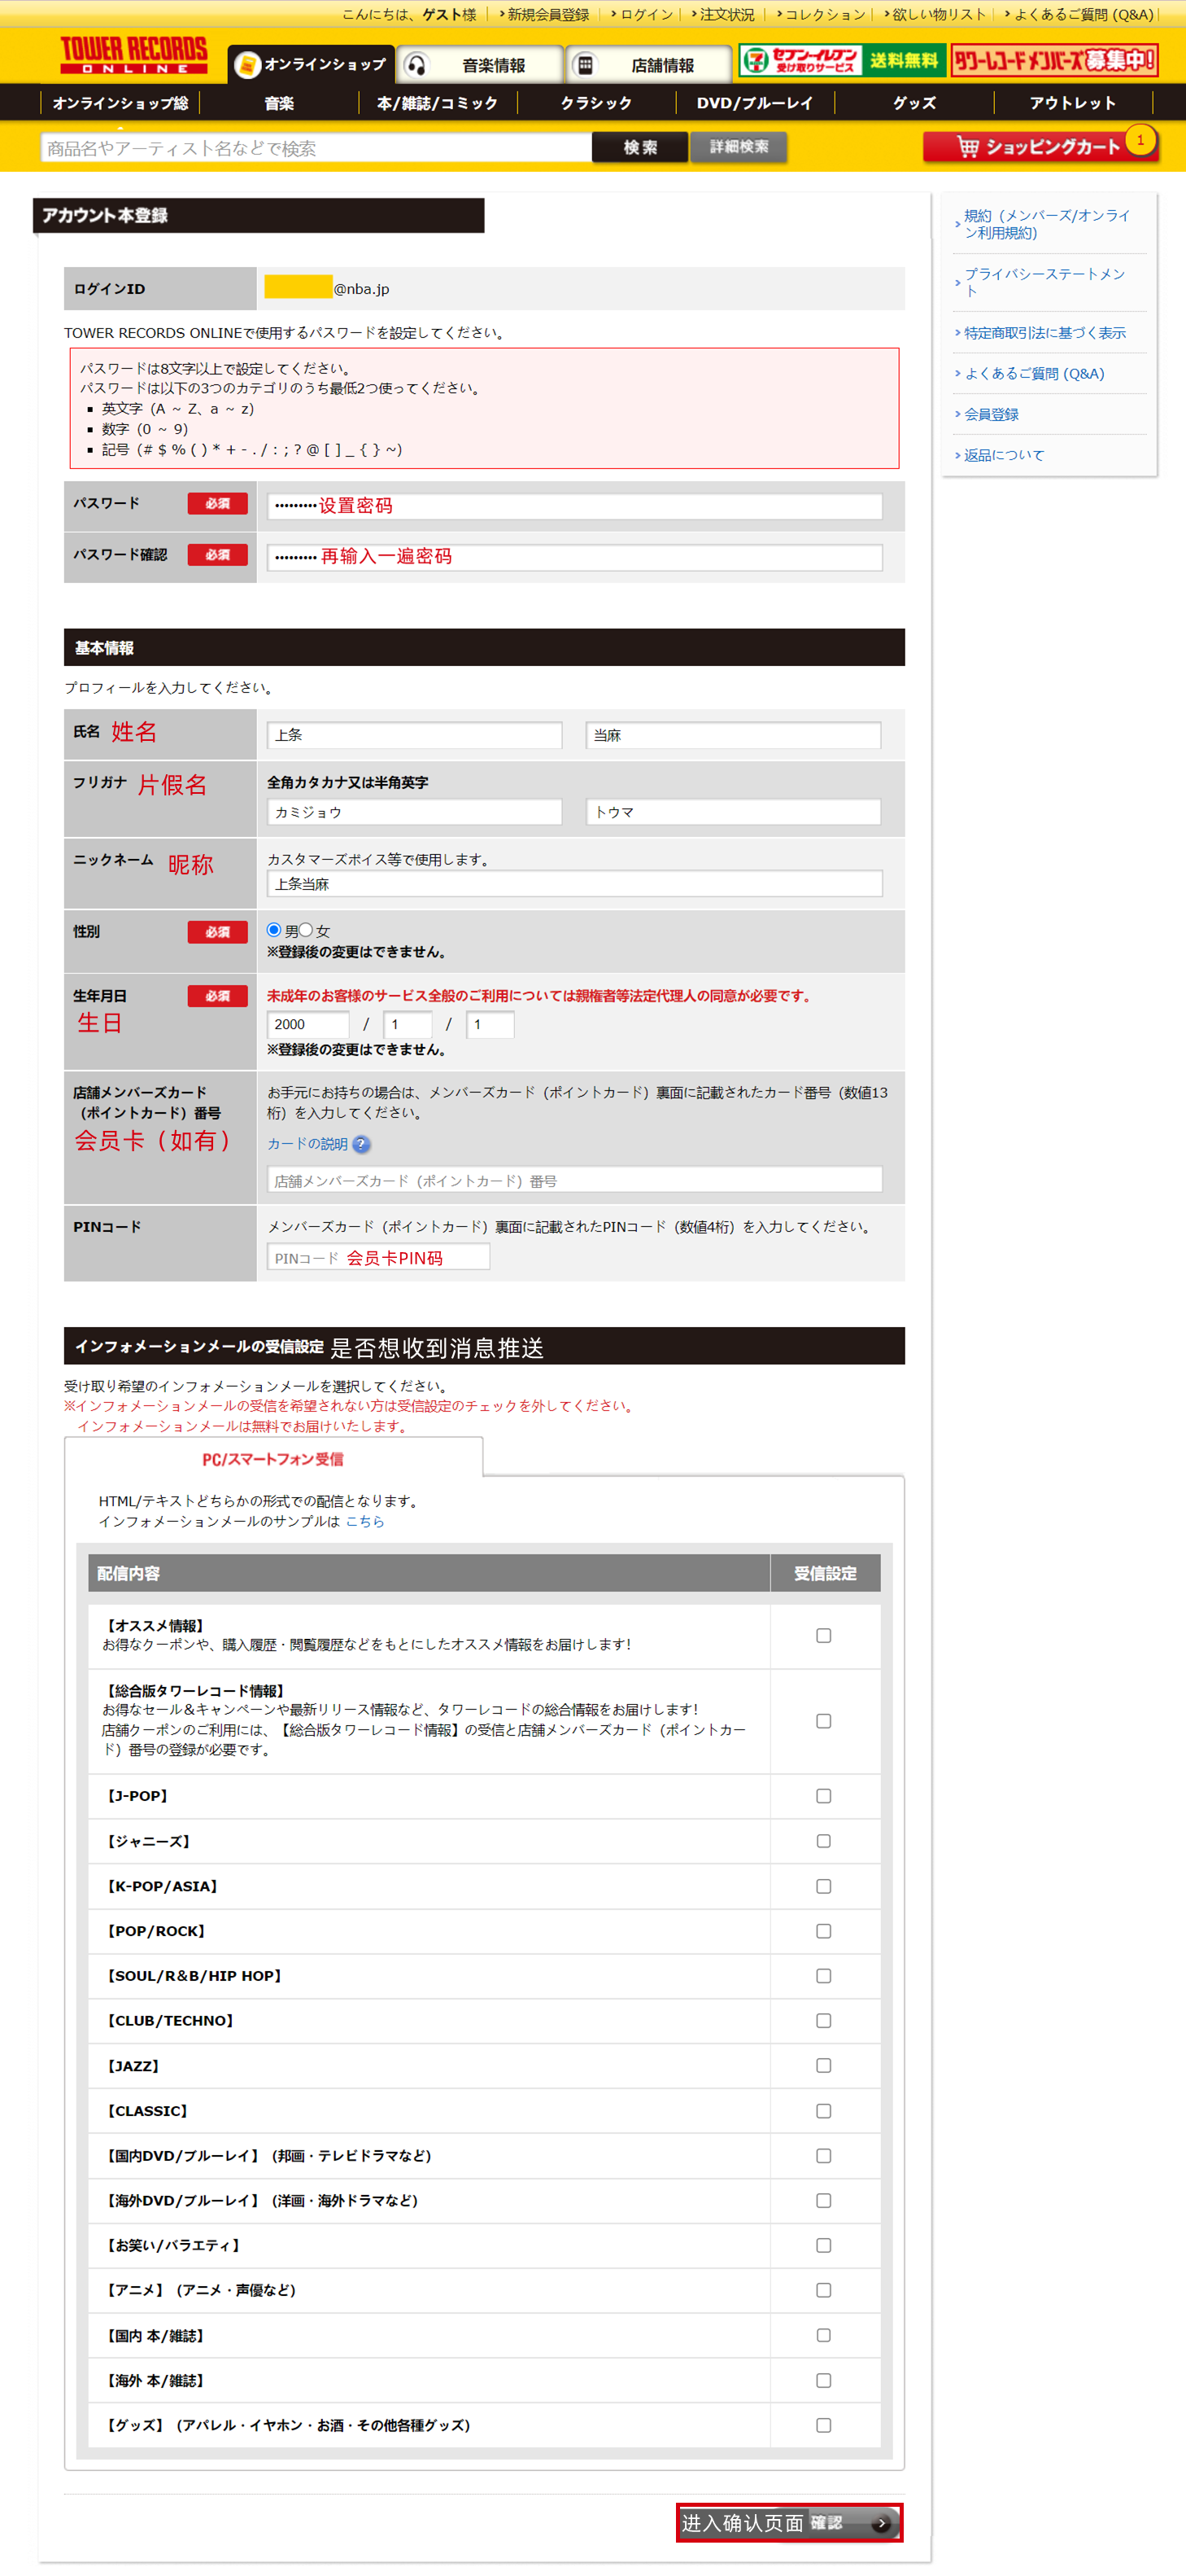Viewport: 1186px width, 2576px height.
Task: Click the Tower Records Online logo
Action: pyautogui.click(x=134, y=55)
